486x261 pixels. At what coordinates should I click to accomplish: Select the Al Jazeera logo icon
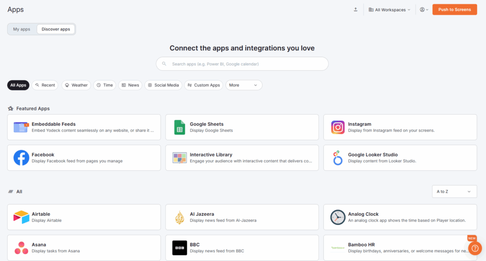point(179,217)
